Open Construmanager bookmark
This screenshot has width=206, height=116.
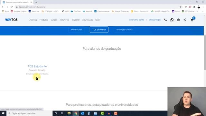102,11
